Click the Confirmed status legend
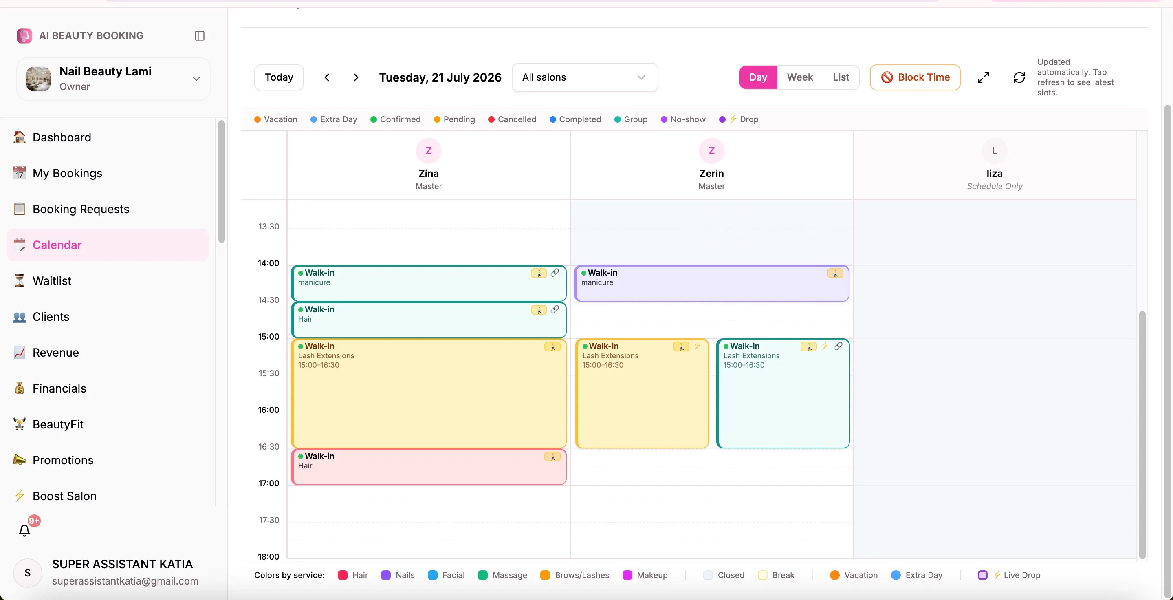Viewport: 1173px width, 600px height. [x=395, y=119]
